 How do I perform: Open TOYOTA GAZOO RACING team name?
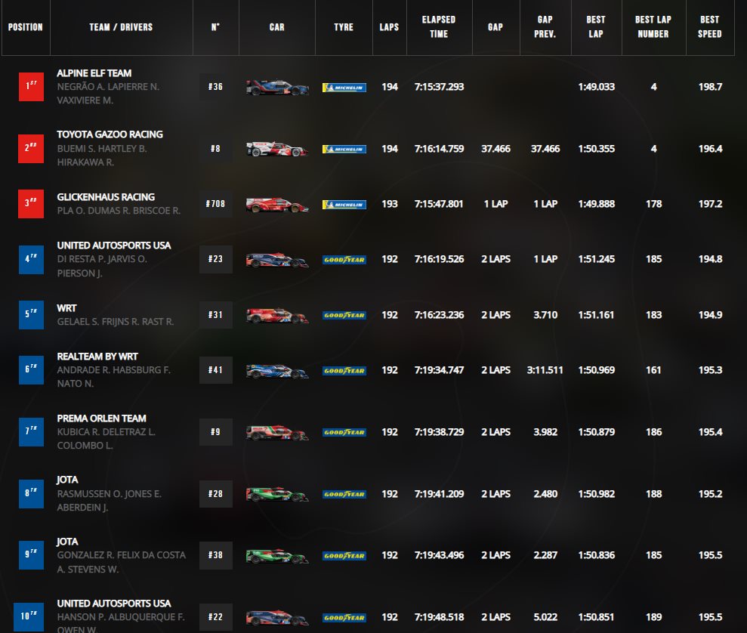click(x=110, y=134)
